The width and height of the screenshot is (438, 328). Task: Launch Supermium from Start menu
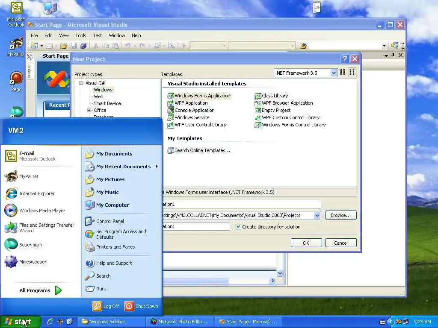point(24,245)
